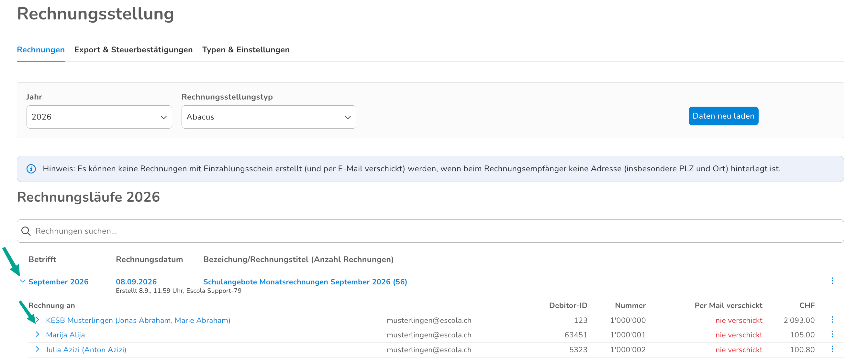Click the info icon in the Hinweis banner

coord(31,168)
